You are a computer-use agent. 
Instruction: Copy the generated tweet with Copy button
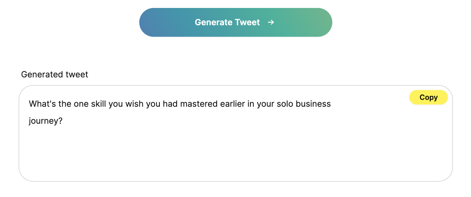click(x=428, y=97)
